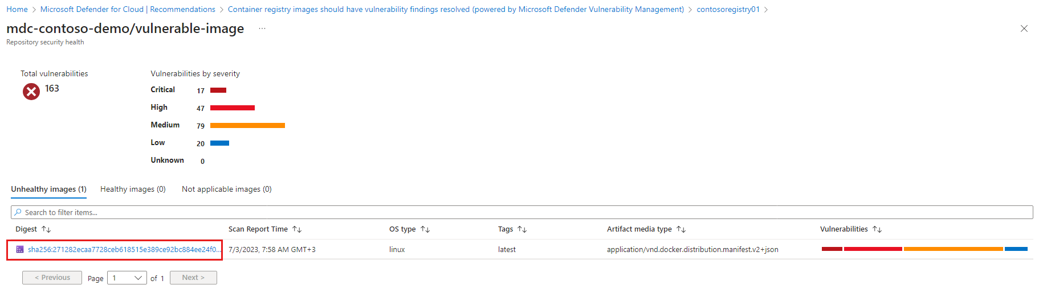1043x297 pixels.
Task: Sort by Vulnerabilities column arrows
Action: (877, 229)
